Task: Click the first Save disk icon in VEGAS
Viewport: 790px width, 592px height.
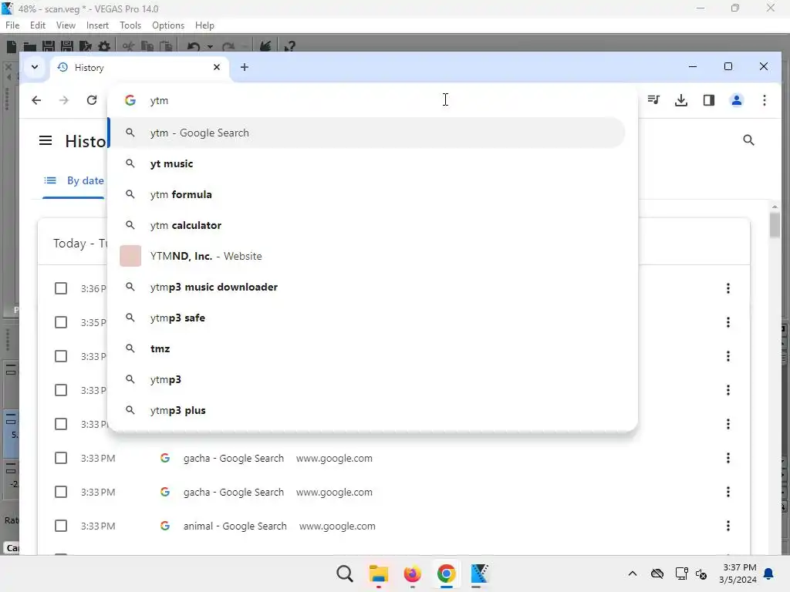Action: click(49, 46)
